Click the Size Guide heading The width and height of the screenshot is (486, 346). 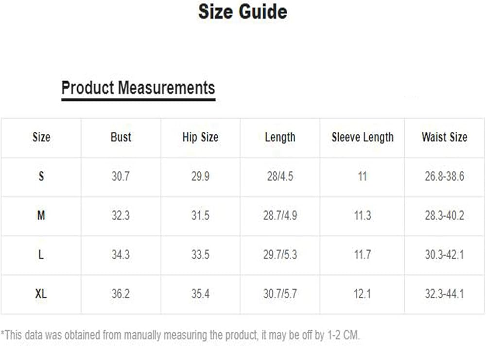(243, 12)
